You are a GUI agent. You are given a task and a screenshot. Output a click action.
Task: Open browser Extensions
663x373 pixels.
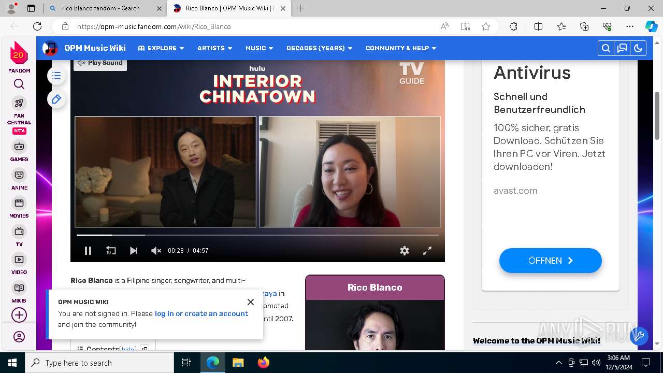[513, 26]
